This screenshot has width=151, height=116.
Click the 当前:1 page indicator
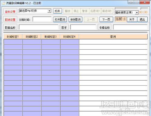point(121,19)
